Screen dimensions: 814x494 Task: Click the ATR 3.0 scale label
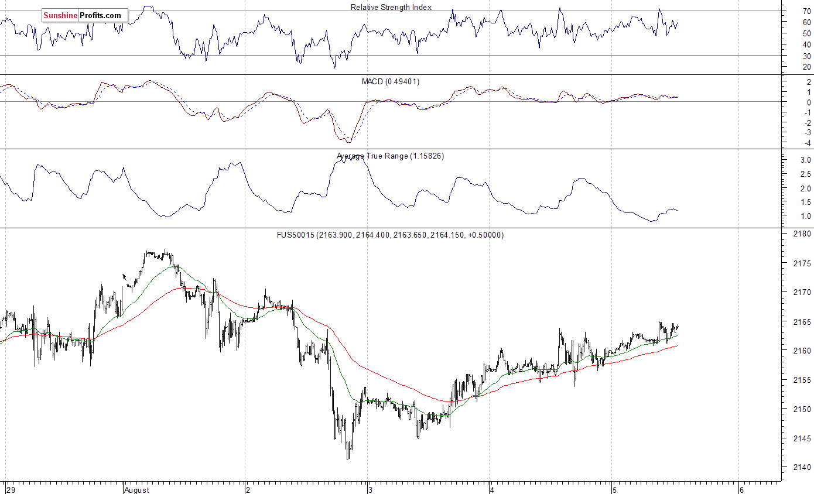[806, 160]
